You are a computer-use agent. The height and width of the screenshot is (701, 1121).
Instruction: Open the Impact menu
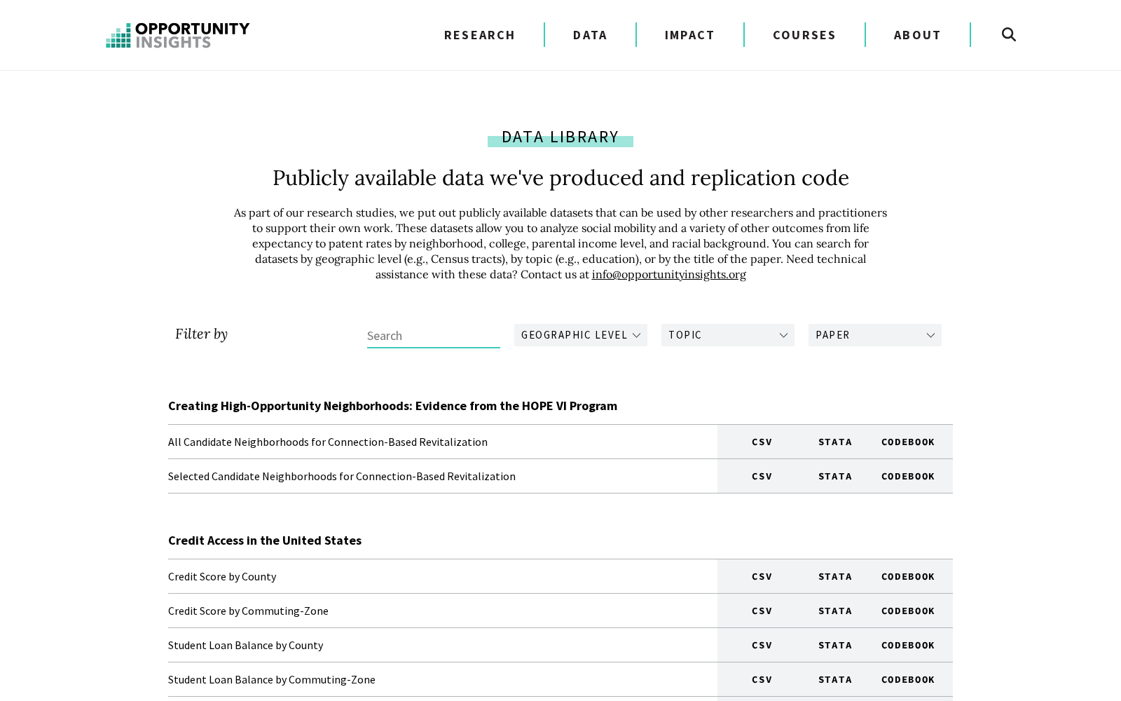coord(689,35)
